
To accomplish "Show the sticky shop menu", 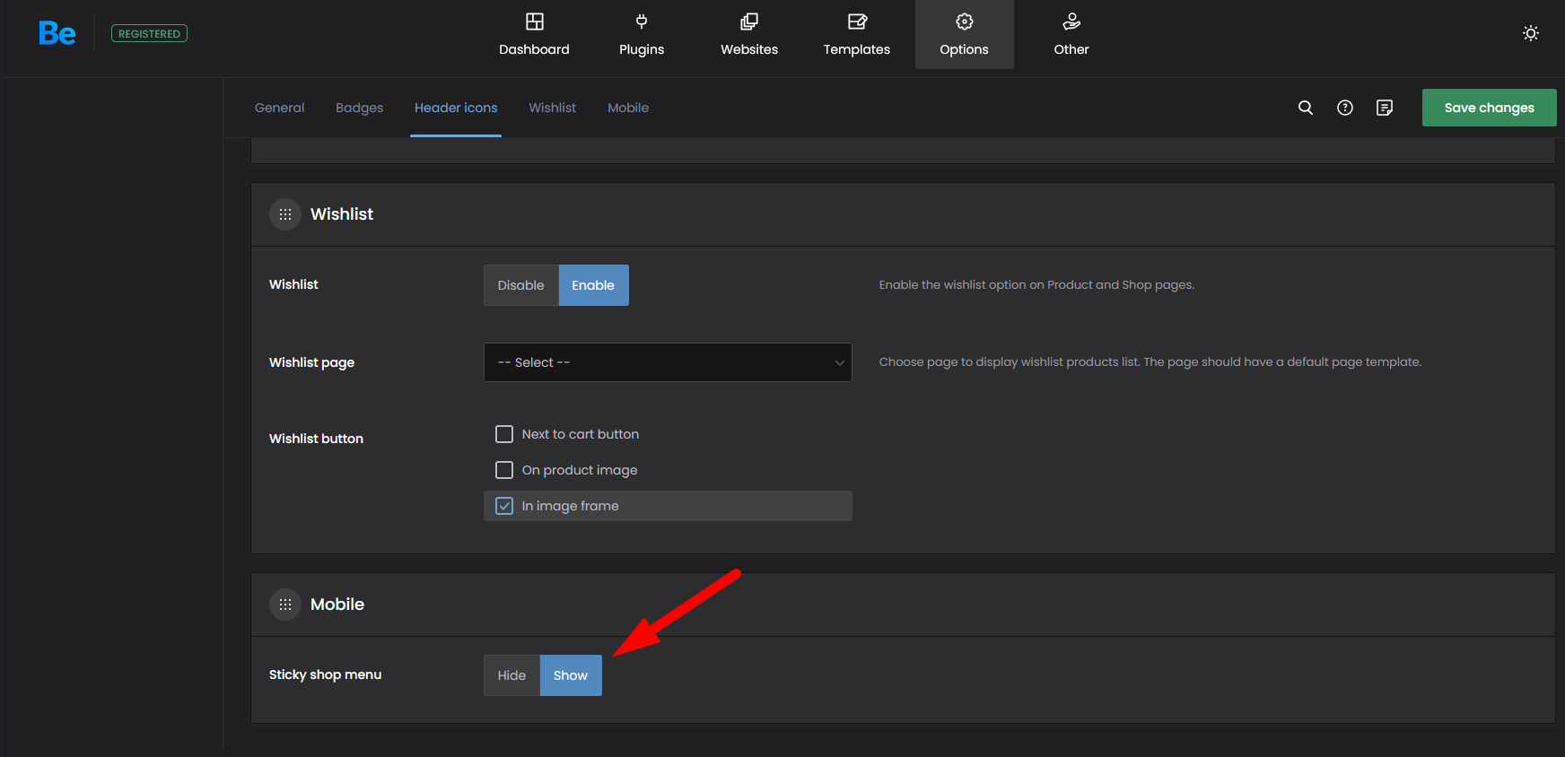I will point(571,675).
